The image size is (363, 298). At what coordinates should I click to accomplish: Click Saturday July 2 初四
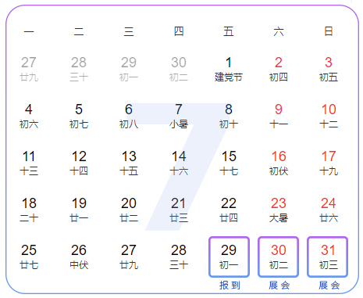point(279,70)
